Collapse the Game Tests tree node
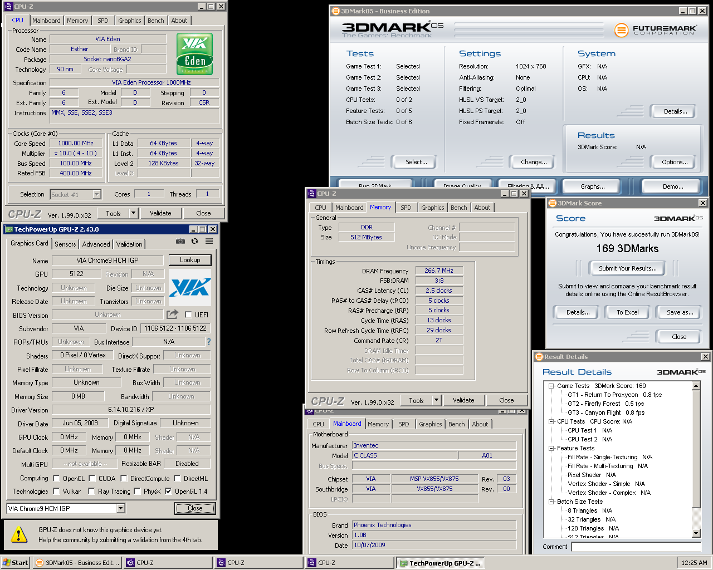The height and width of the screenshot is (570, 713). coord(551,386)
